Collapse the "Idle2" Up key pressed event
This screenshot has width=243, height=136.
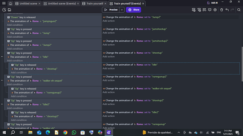[2, 104]
